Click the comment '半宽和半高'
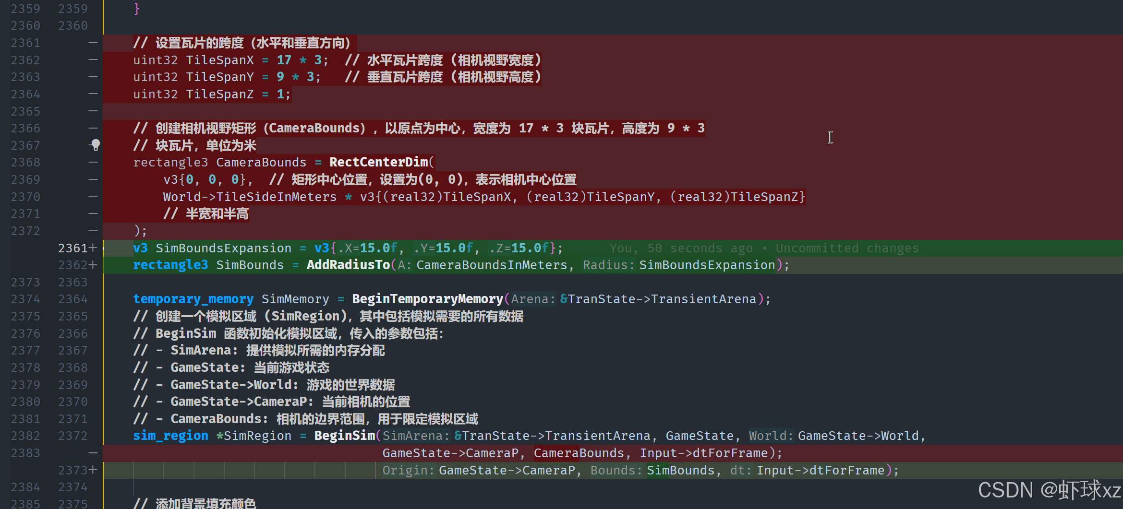The height and width of the screenshot is (509, 1123). click(206, 213)
